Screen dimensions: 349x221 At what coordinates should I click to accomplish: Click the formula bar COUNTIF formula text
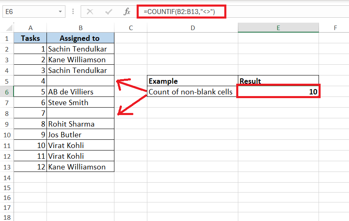click(179, 12)
